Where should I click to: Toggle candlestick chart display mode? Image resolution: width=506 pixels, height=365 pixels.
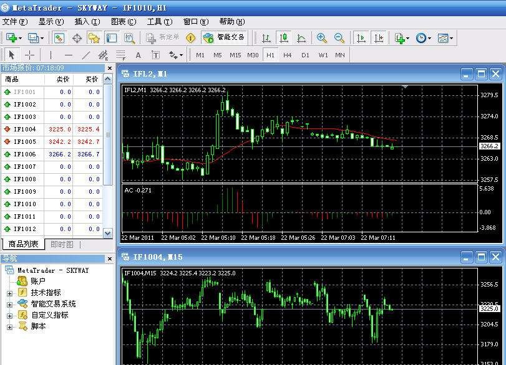tap(284, 38)
